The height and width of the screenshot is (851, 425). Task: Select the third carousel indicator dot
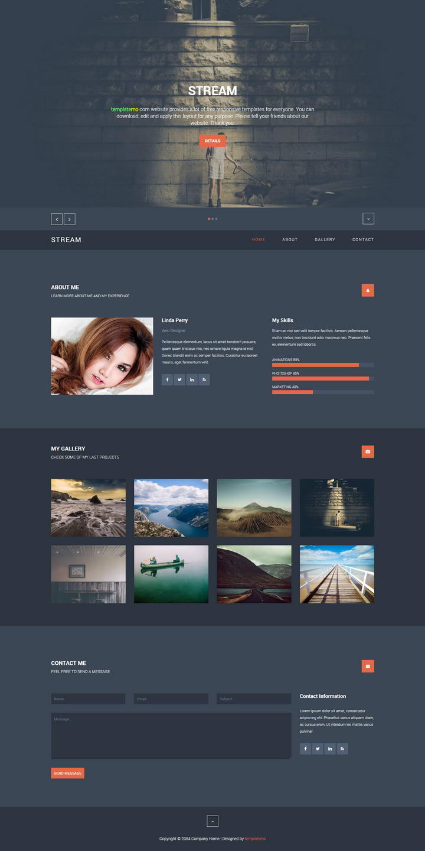pyautogui.click(x=217, y=219)
